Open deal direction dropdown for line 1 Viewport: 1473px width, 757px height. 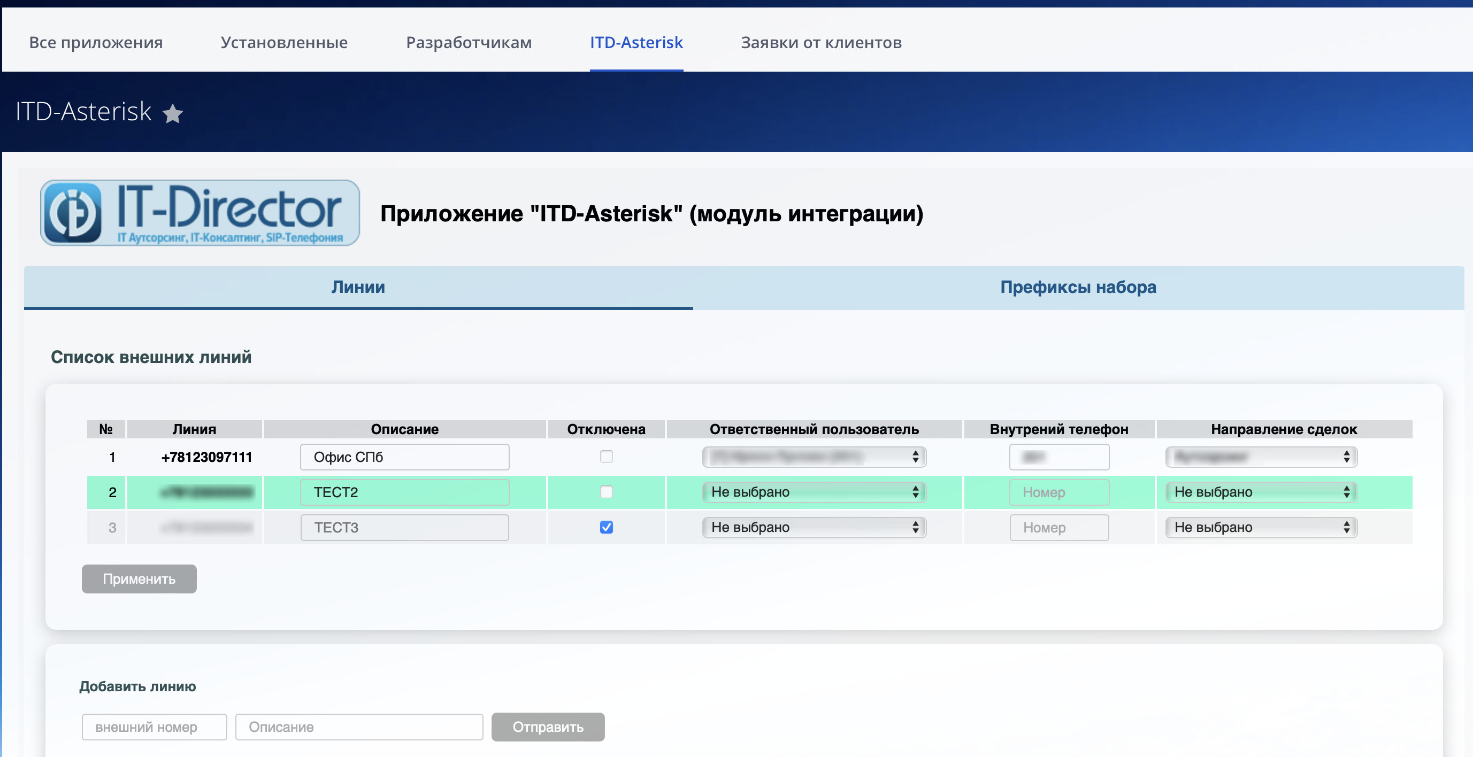click(1261, 456)
